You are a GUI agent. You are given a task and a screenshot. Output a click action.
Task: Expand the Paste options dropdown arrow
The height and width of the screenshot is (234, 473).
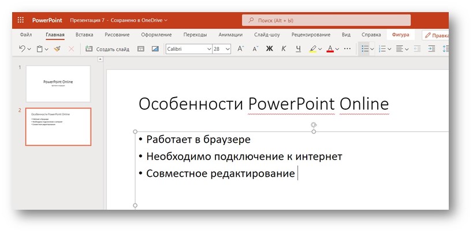pos(46,49)
